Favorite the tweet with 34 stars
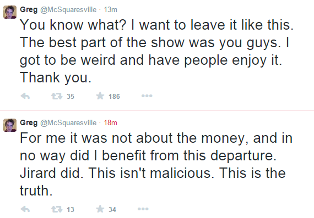This screenshot has width=314, height=218. pos(100,209)
